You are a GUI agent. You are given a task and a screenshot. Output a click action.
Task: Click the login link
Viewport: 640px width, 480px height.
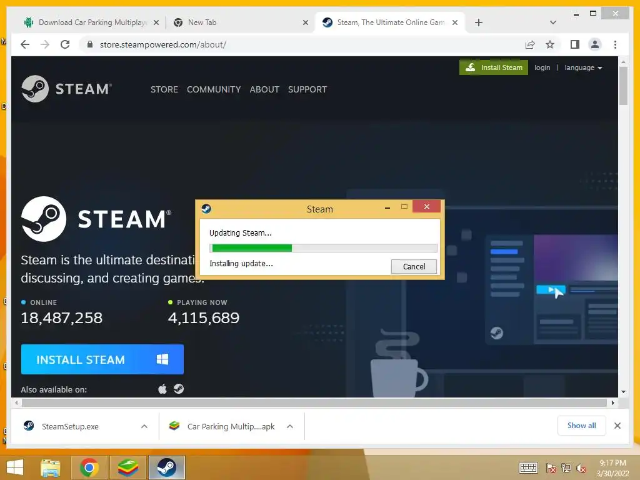point(542,67)
